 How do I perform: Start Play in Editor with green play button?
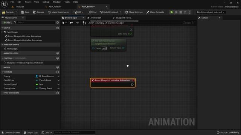172,12
